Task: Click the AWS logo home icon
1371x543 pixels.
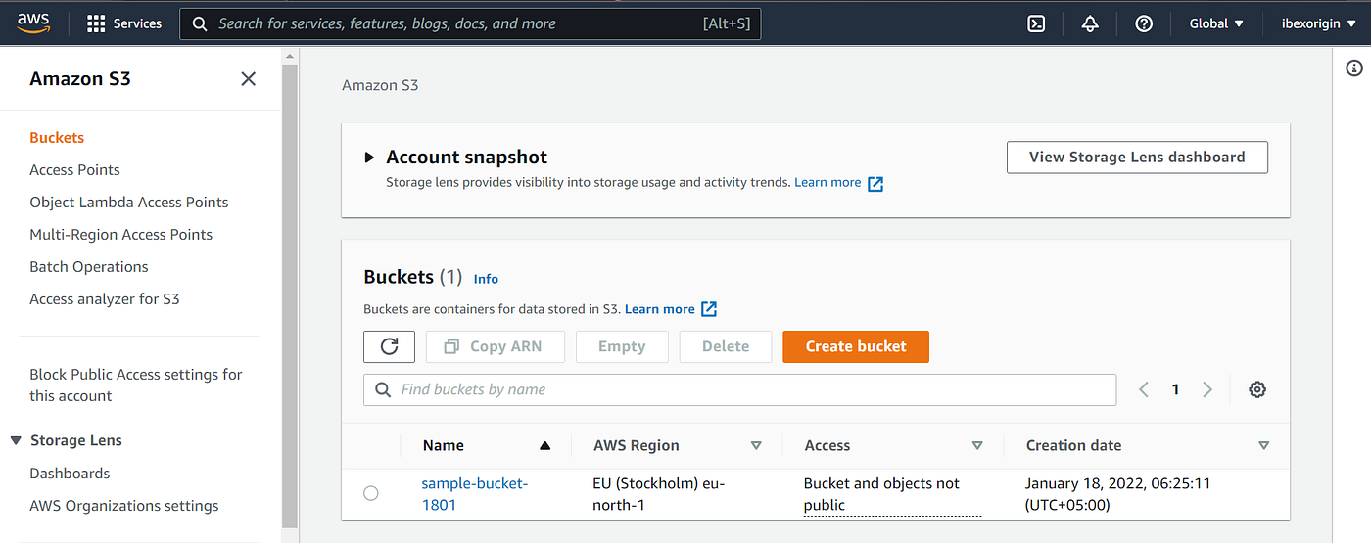Action: click(x=33, y=23)
